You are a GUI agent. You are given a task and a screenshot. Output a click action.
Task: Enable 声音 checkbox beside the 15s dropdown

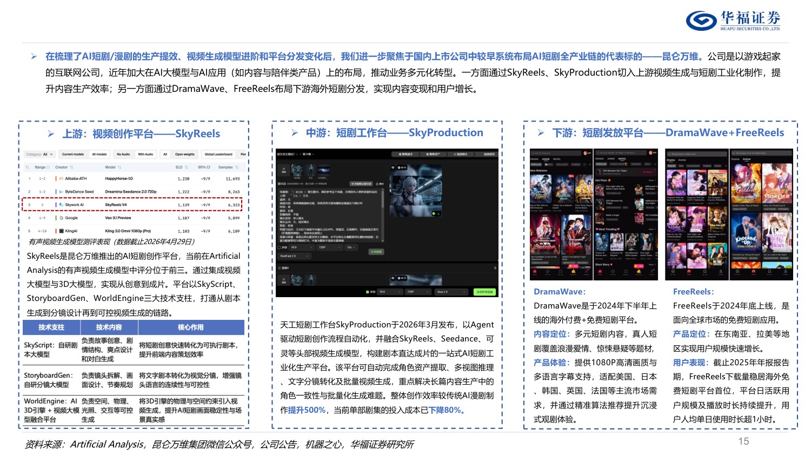click(x=279, y=247)
